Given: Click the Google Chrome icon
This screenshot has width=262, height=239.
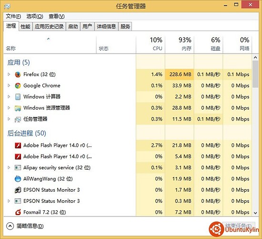Looking at the screenshot, I should point(18,86).
